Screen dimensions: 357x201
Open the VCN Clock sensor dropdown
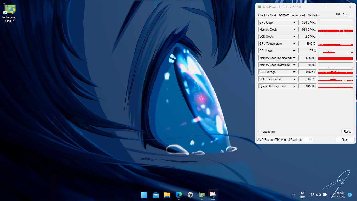tap(295, 37)
